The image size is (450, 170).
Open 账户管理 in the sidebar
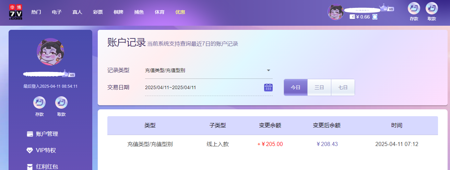click(47, 134)
